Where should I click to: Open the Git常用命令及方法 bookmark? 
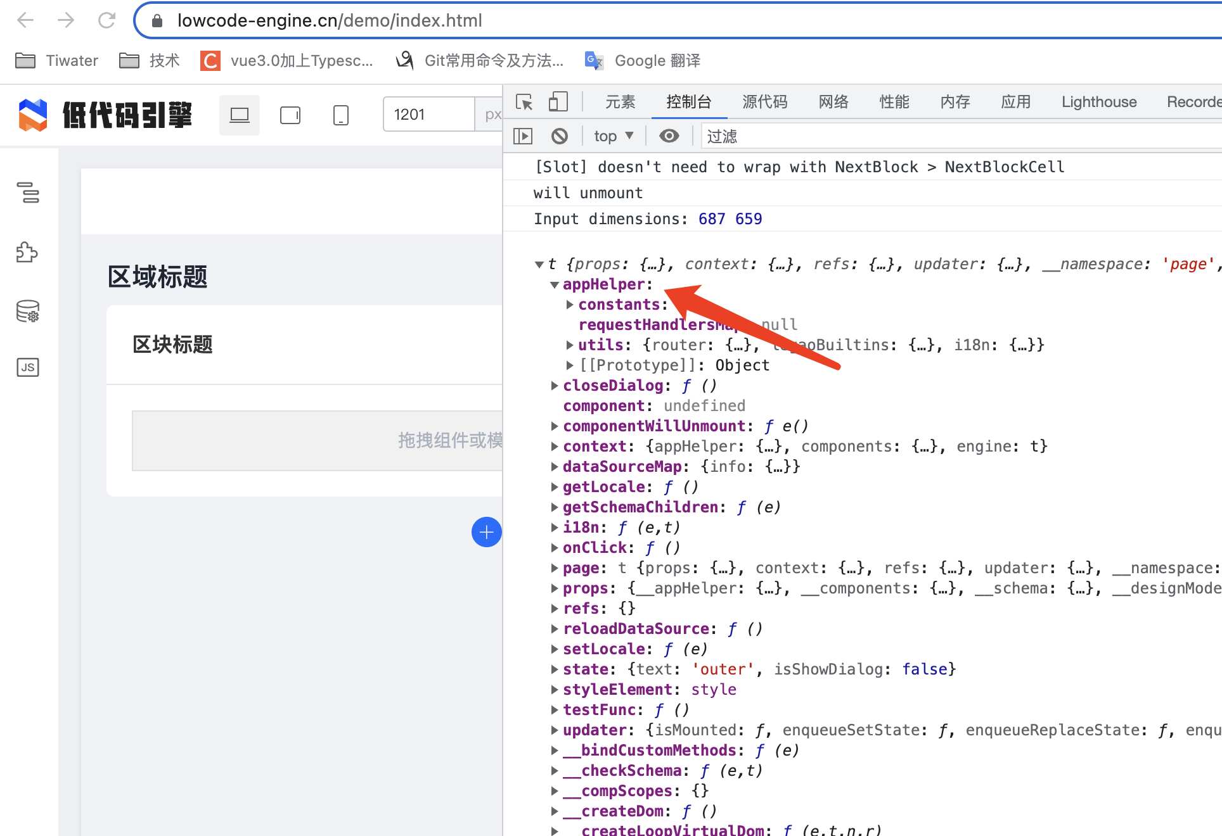click(479, 61)
